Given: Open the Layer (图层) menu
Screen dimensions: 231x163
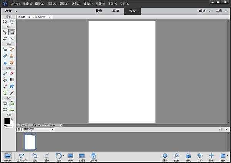Looking at the screenshot, I should [x=64, y=3].
